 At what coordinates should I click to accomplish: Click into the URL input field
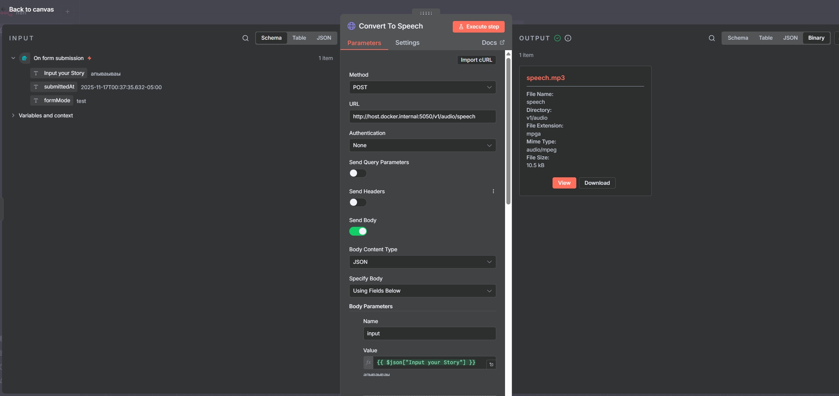point(422,116)
